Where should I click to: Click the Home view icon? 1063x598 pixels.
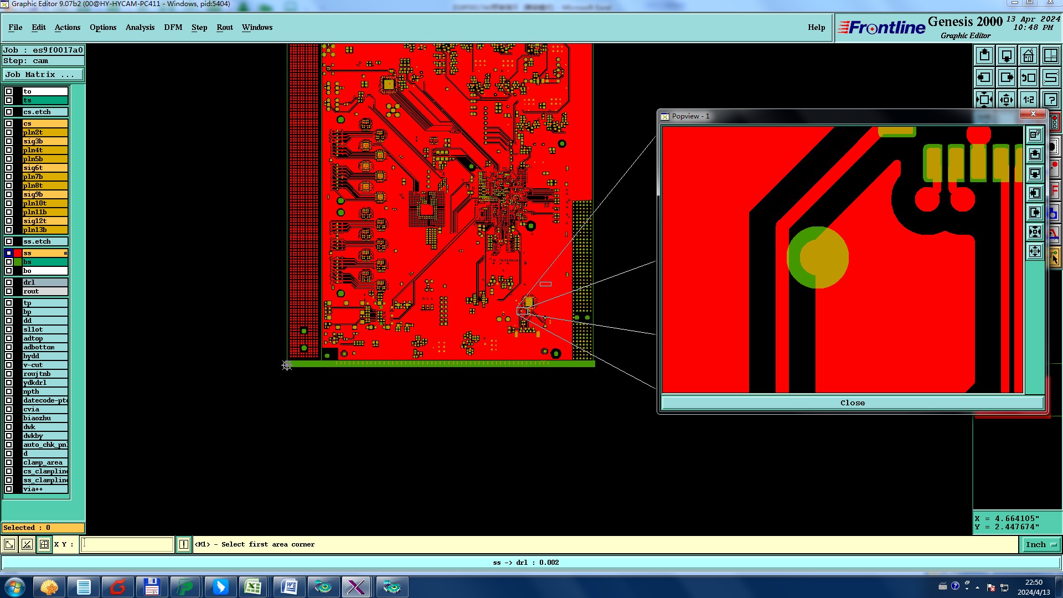click(x=1028, y=56)
